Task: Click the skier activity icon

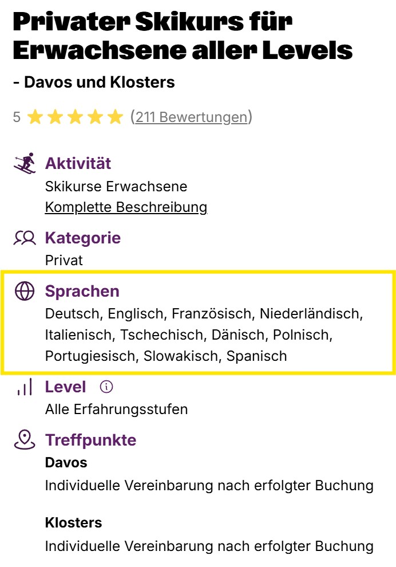Action: (x=24, y=163)
